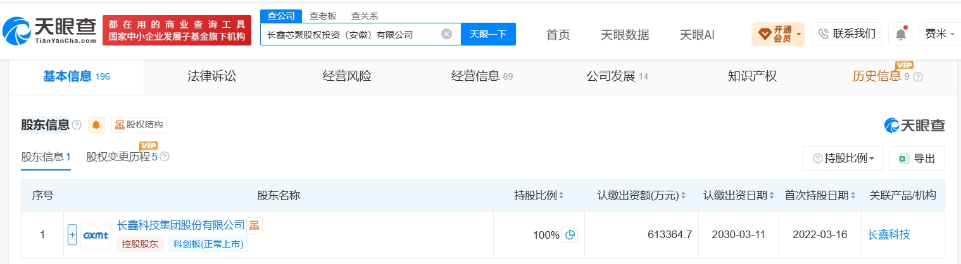Select the 知识产权 tab

752,76
